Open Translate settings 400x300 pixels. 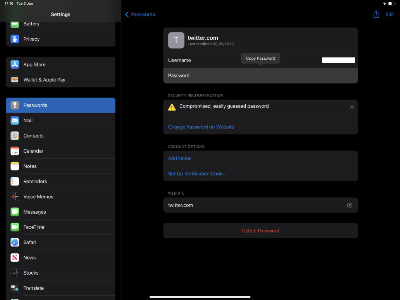coord(61,288)
